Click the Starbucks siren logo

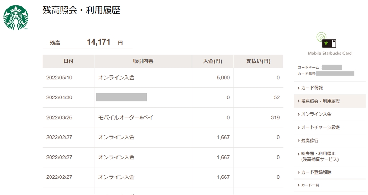click(x=16, y=18)
